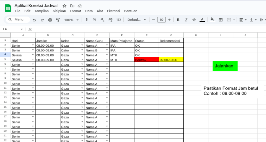The height and width of the screenshot is (142, 266).
Task: Click the undo icon in toolbar
Action: tap(34, 20)
